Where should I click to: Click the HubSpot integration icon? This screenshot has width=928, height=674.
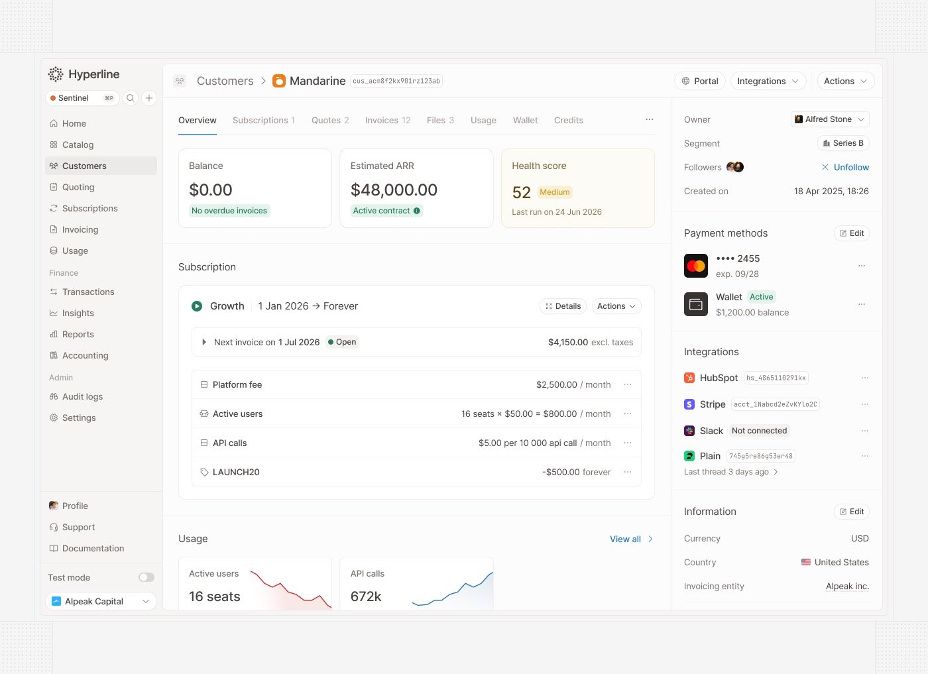point(689,378)
